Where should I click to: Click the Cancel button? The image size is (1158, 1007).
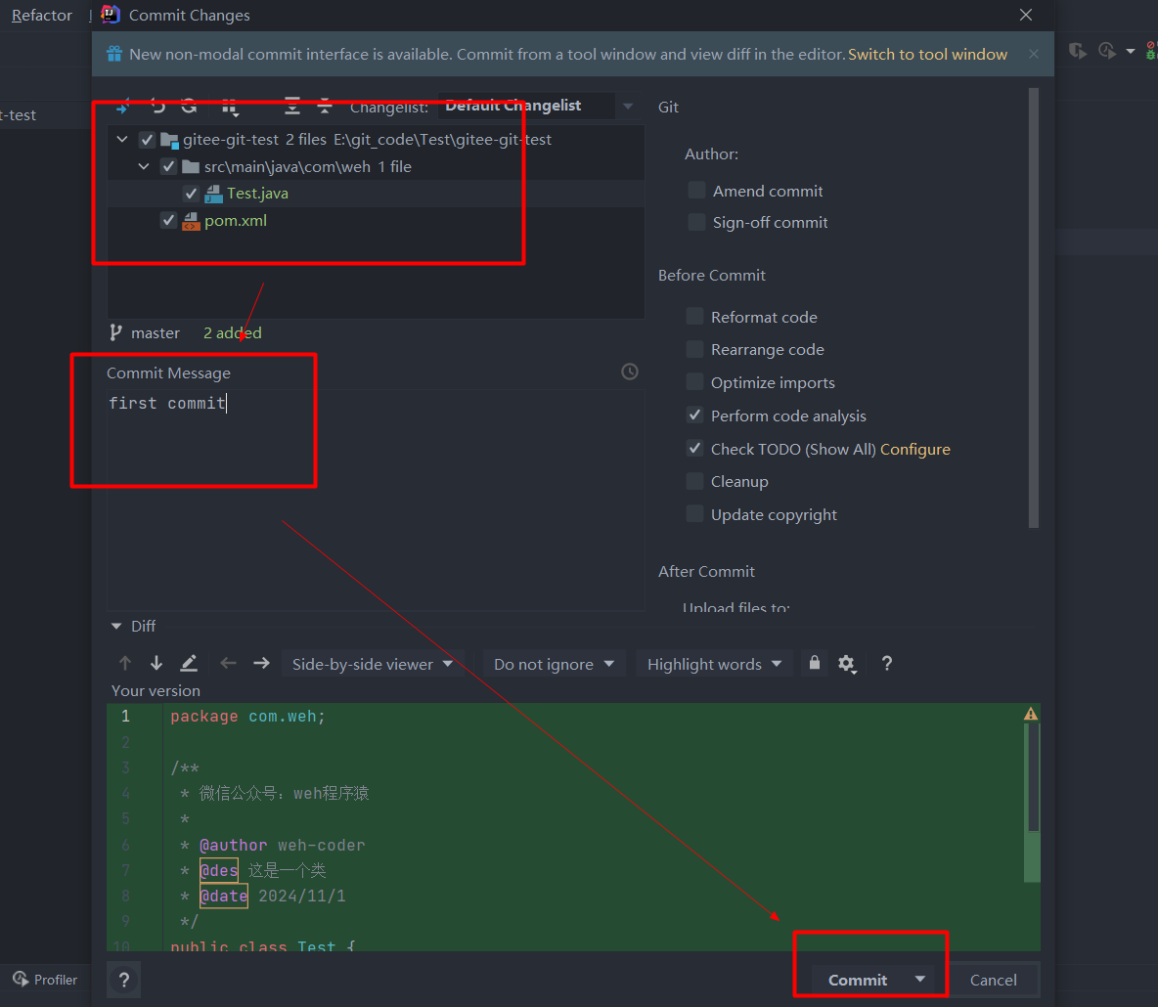[x=994, y=980]
